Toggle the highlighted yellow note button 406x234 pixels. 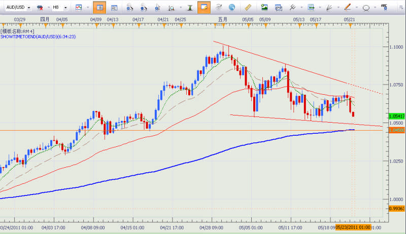click(x=204, y=8)
